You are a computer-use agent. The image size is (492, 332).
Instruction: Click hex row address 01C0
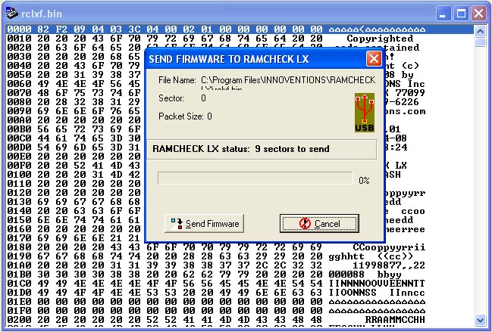19,284
